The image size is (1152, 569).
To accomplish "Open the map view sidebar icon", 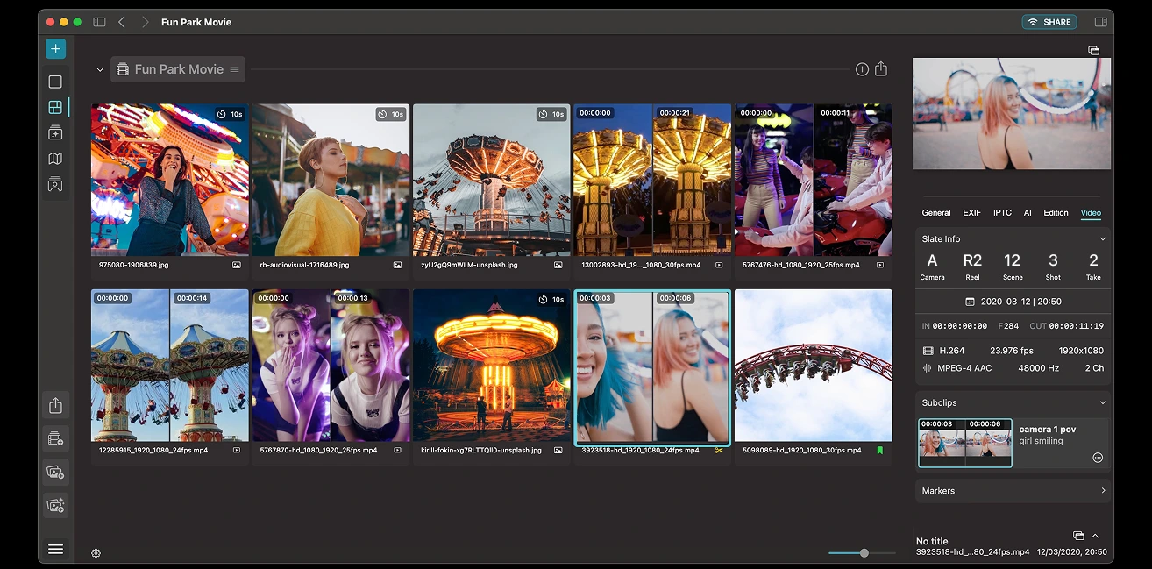I will pyautogui.click(x=55, y=159).
